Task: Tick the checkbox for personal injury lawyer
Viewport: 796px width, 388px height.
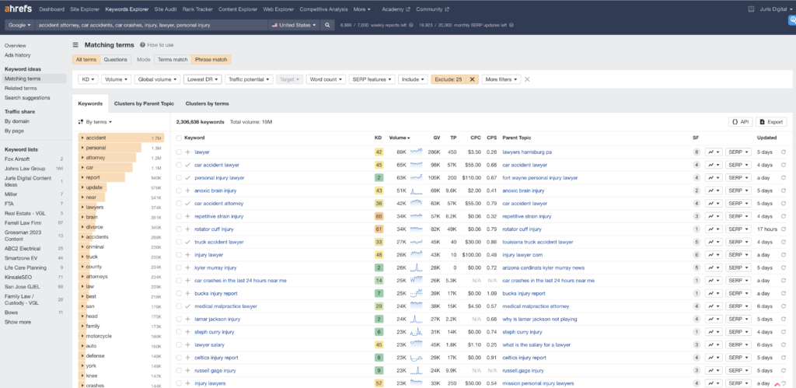Action: click(179, 178)
